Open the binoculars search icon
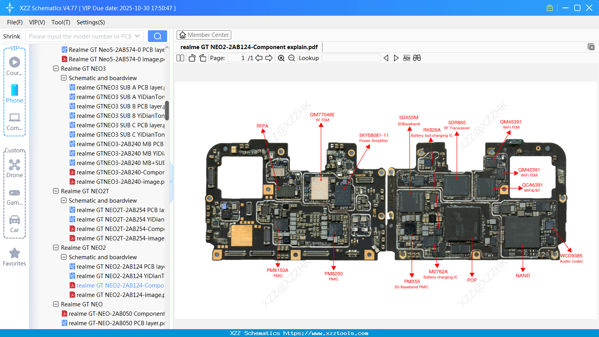Image resolution: width=599 pixels, height=337 pixels. click(x=417, y=58)
